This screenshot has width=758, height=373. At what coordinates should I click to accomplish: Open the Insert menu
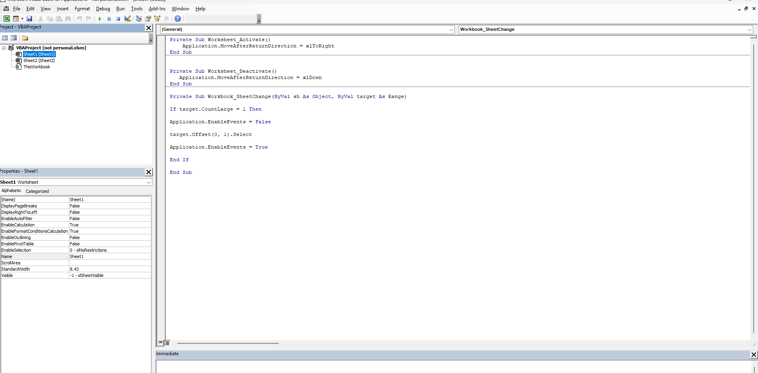pos(63,9)
